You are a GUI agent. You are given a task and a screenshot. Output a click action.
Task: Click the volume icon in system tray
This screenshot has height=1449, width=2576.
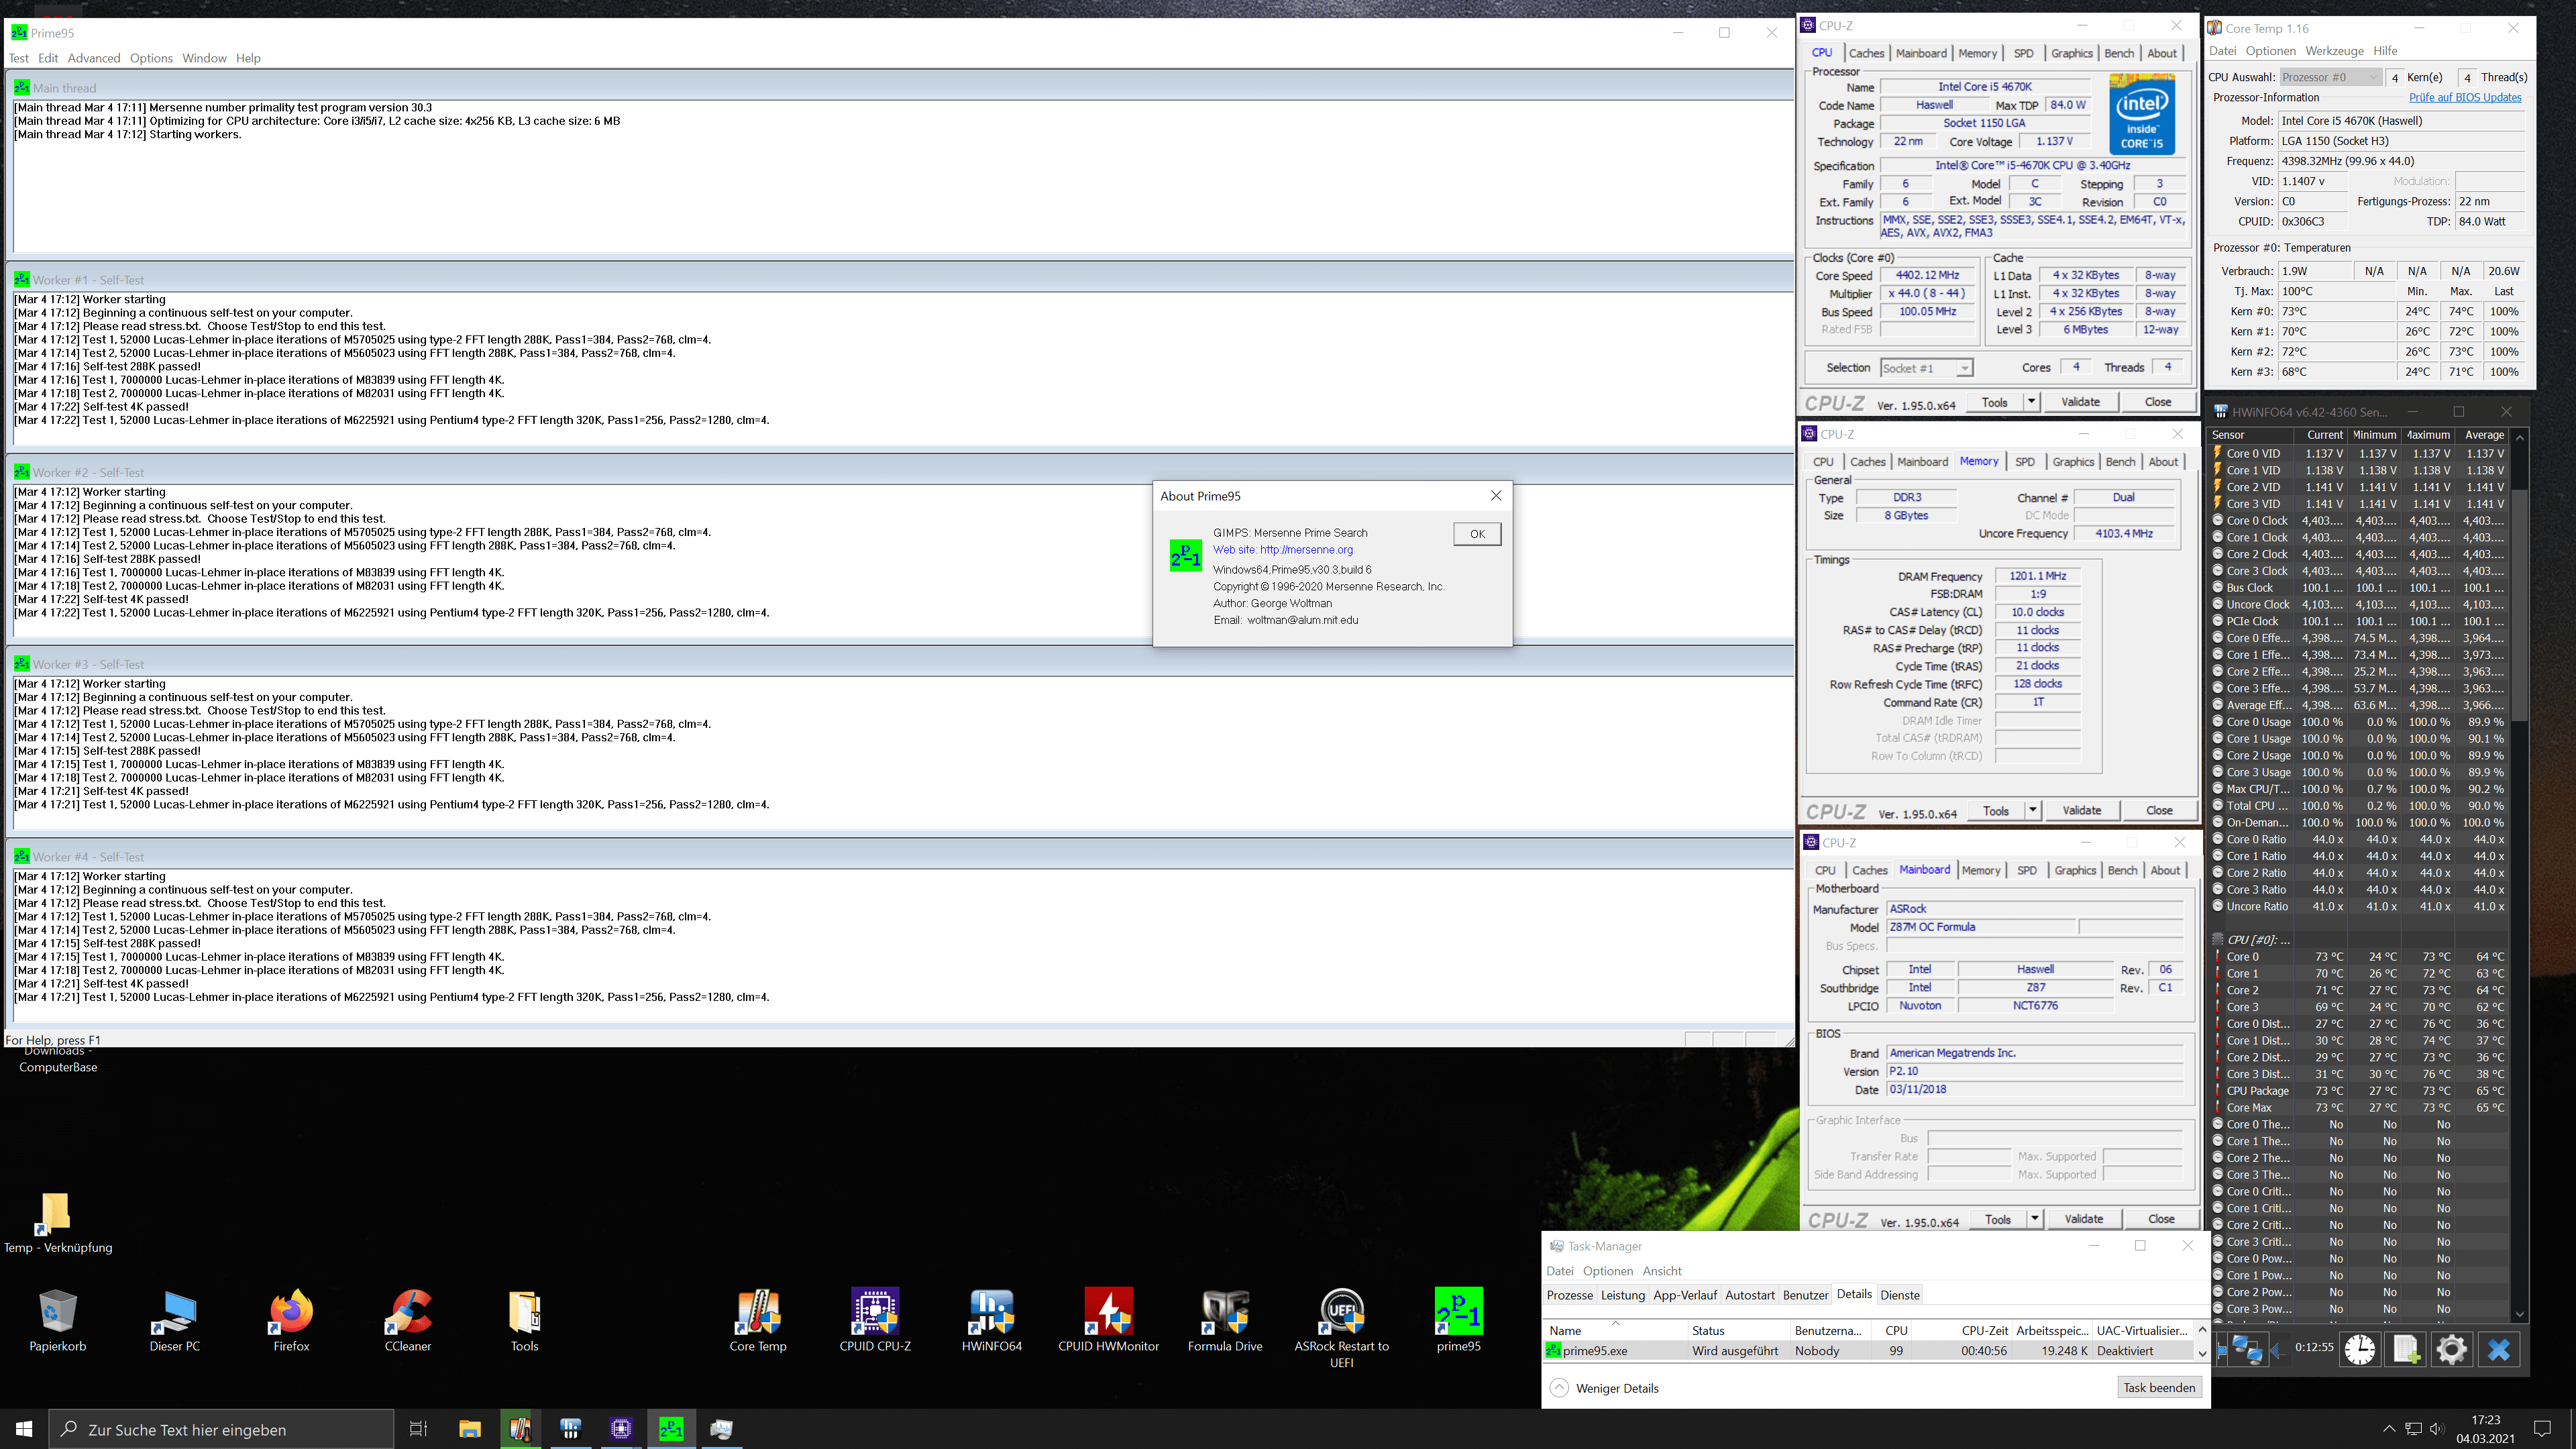[2437, 1429]
